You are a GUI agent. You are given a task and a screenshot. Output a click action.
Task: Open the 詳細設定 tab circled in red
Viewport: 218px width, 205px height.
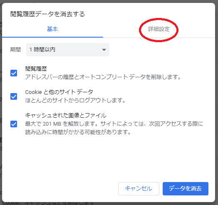(x=159, y=29)
